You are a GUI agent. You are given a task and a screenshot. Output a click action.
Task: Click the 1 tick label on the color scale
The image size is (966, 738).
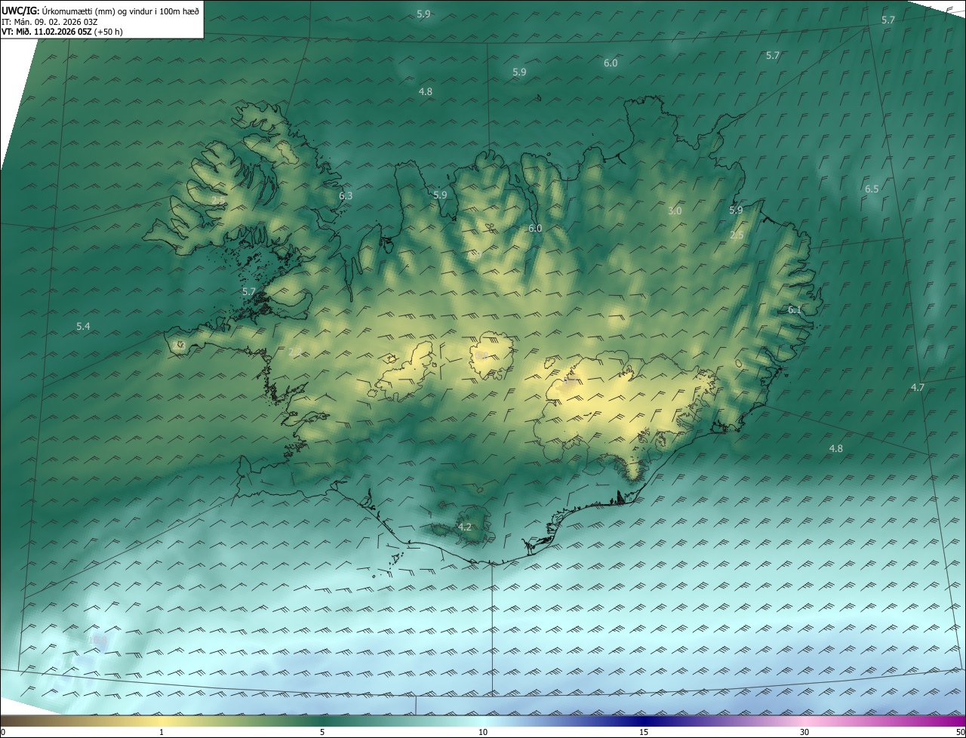tap(162, 732)
